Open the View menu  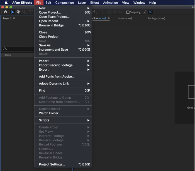(x=125, y=3)
